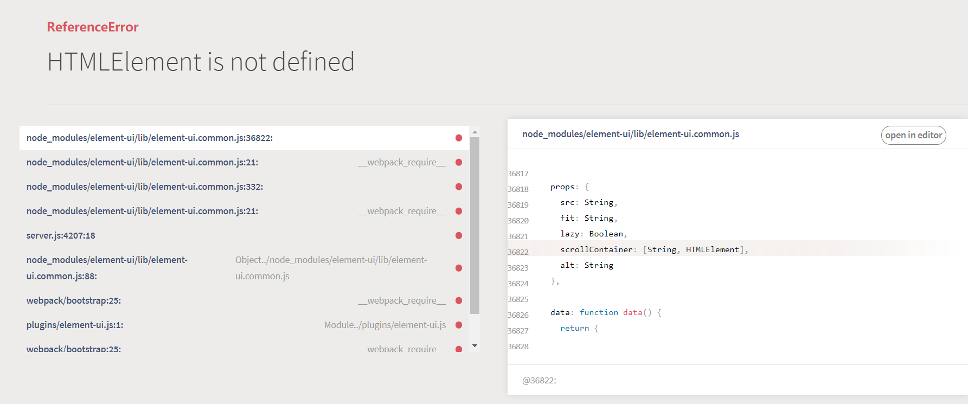Click line number 36818 in code gutter

click(518, 189)
